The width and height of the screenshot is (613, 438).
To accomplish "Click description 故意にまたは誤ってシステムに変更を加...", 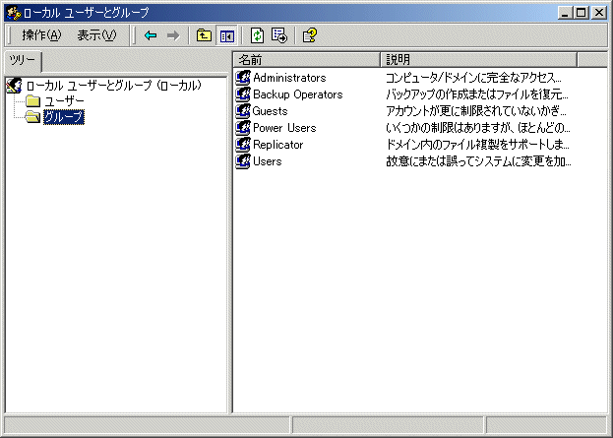I will (478, 161).
